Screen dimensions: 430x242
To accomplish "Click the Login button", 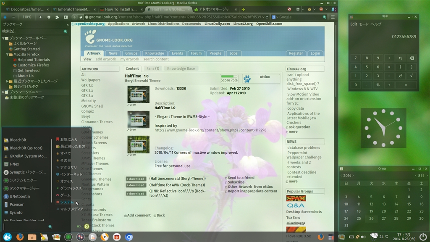I will coord(315,53).
